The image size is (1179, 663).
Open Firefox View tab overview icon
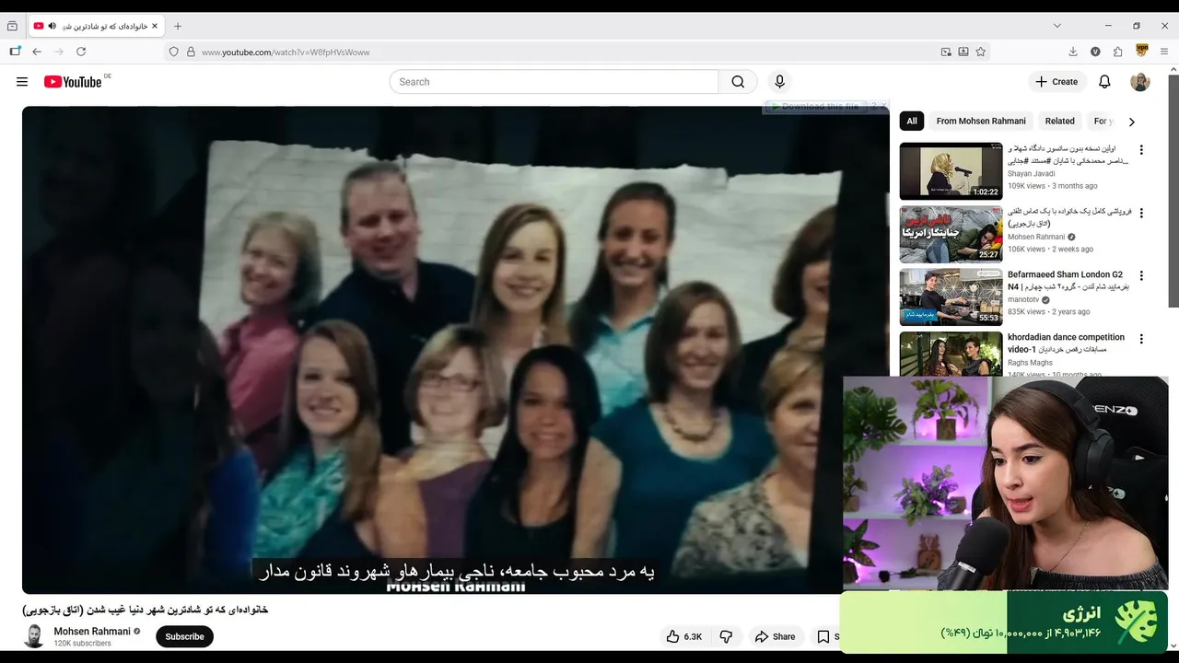point(12,26)
